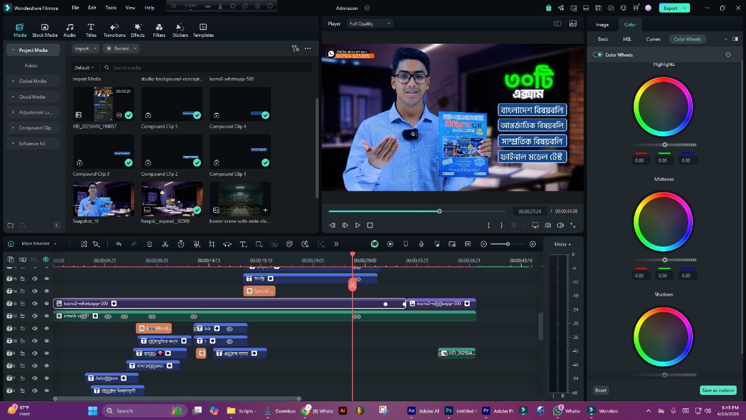Viewport: 746px width, 420px height.
Task: Open the Templates library
Action: coord(203,30)
